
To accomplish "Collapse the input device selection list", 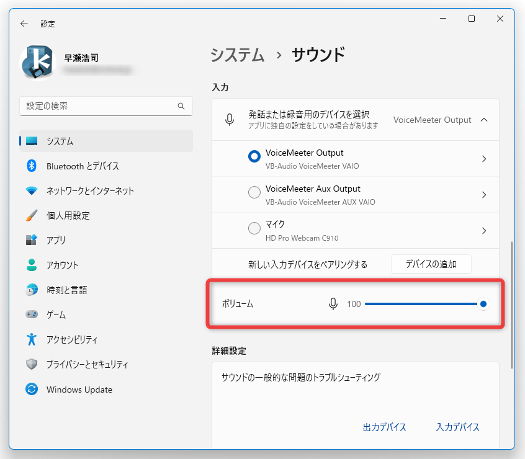I will [484, 120].
